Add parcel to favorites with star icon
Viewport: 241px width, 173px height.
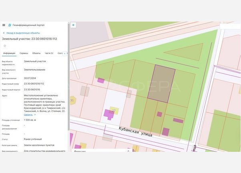5,46
